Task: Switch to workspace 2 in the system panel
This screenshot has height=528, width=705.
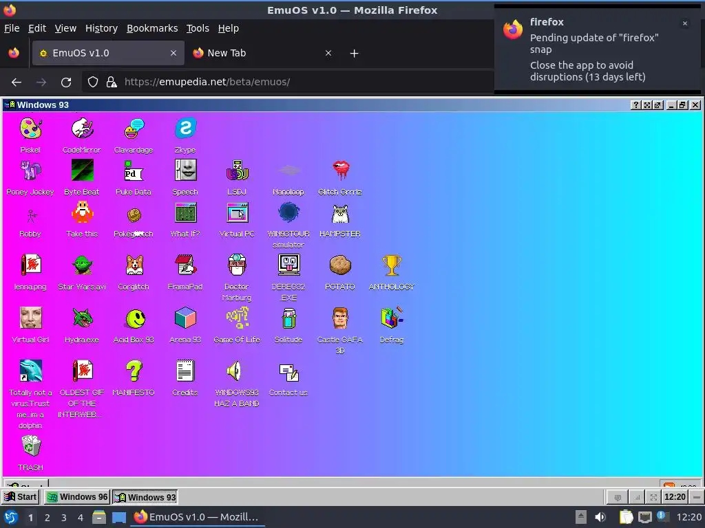Action: tap(48, 518)
